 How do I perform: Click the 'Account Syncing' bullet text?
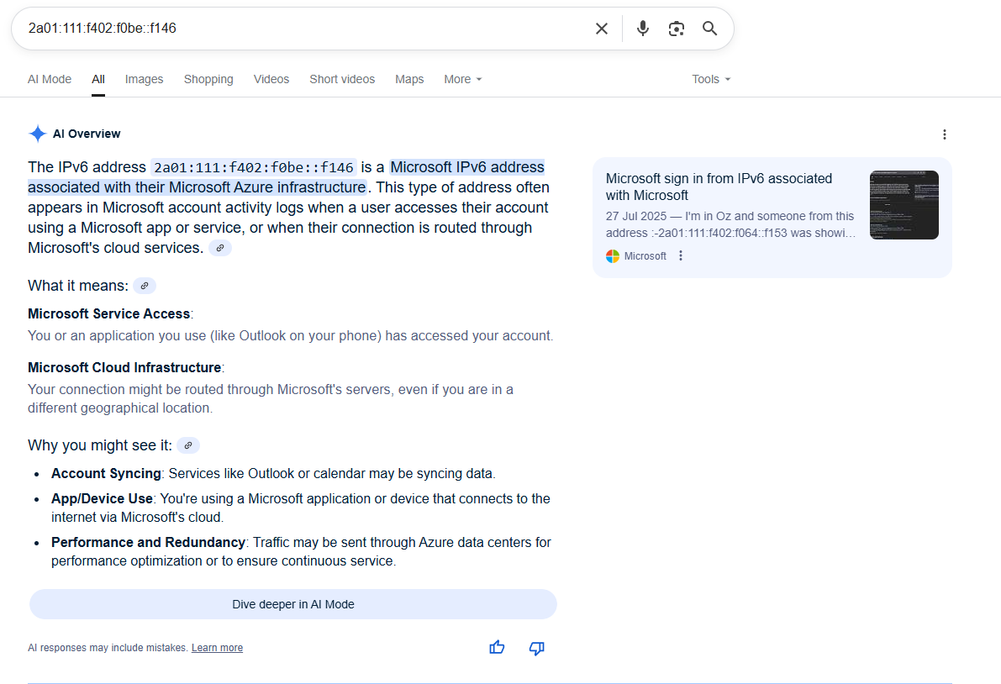point(106,473)
